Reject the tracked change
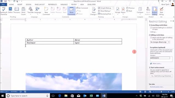 (x=123, y=10)
